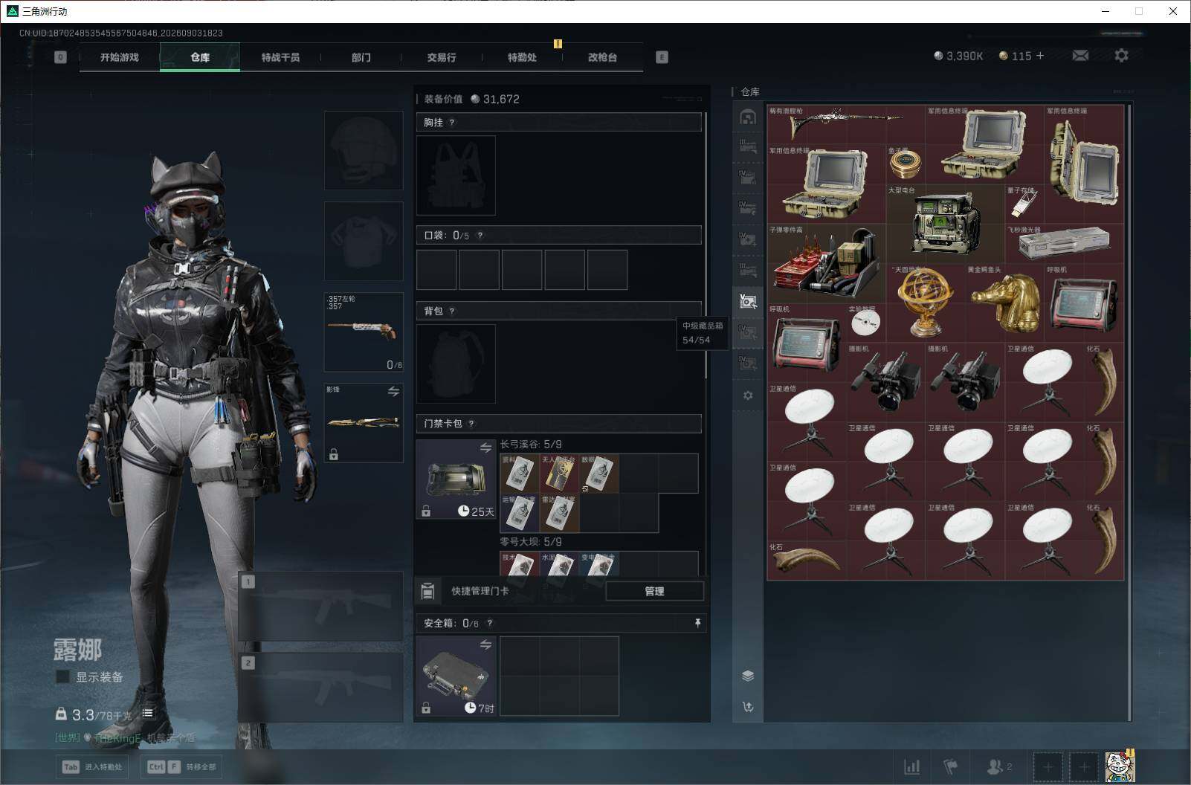Click the 转移全部 button
Viewport: 1191px width, 785px height.
click(181, 766)
